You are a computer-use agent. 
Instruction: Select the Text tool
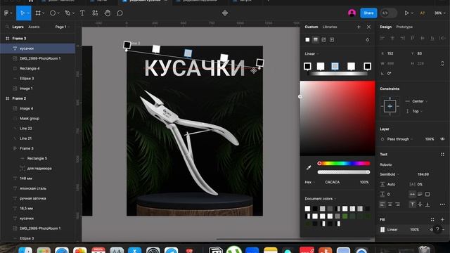click(82, 13)
